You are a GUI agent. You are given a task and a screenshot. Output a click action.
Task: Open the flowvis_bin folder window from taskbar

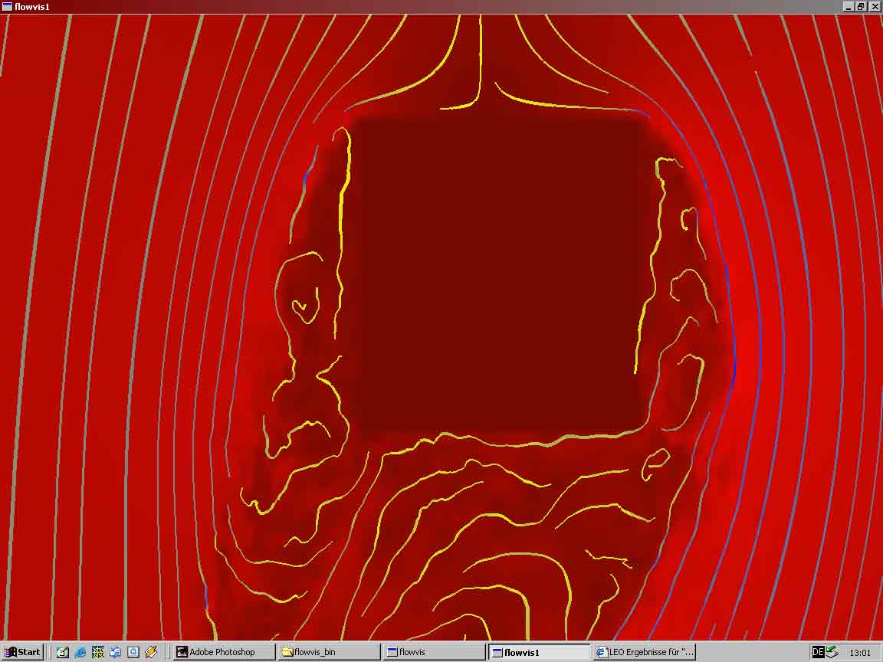[x=329, y=652]
